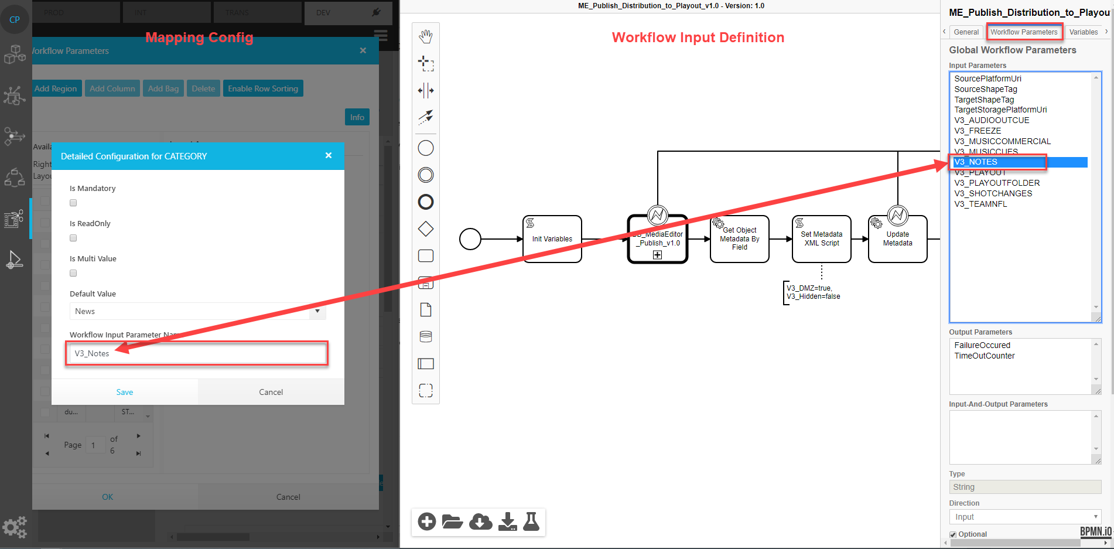
Task: Create a Gateway using the diamond icon
Action: [x=426, y=229]
